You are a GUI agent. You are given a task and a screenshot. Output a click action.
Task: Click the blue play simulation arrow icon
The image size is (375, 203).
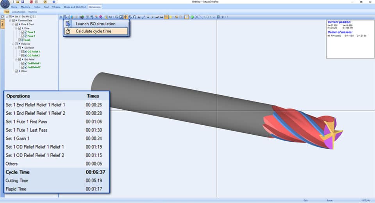[x=61, y=17]
